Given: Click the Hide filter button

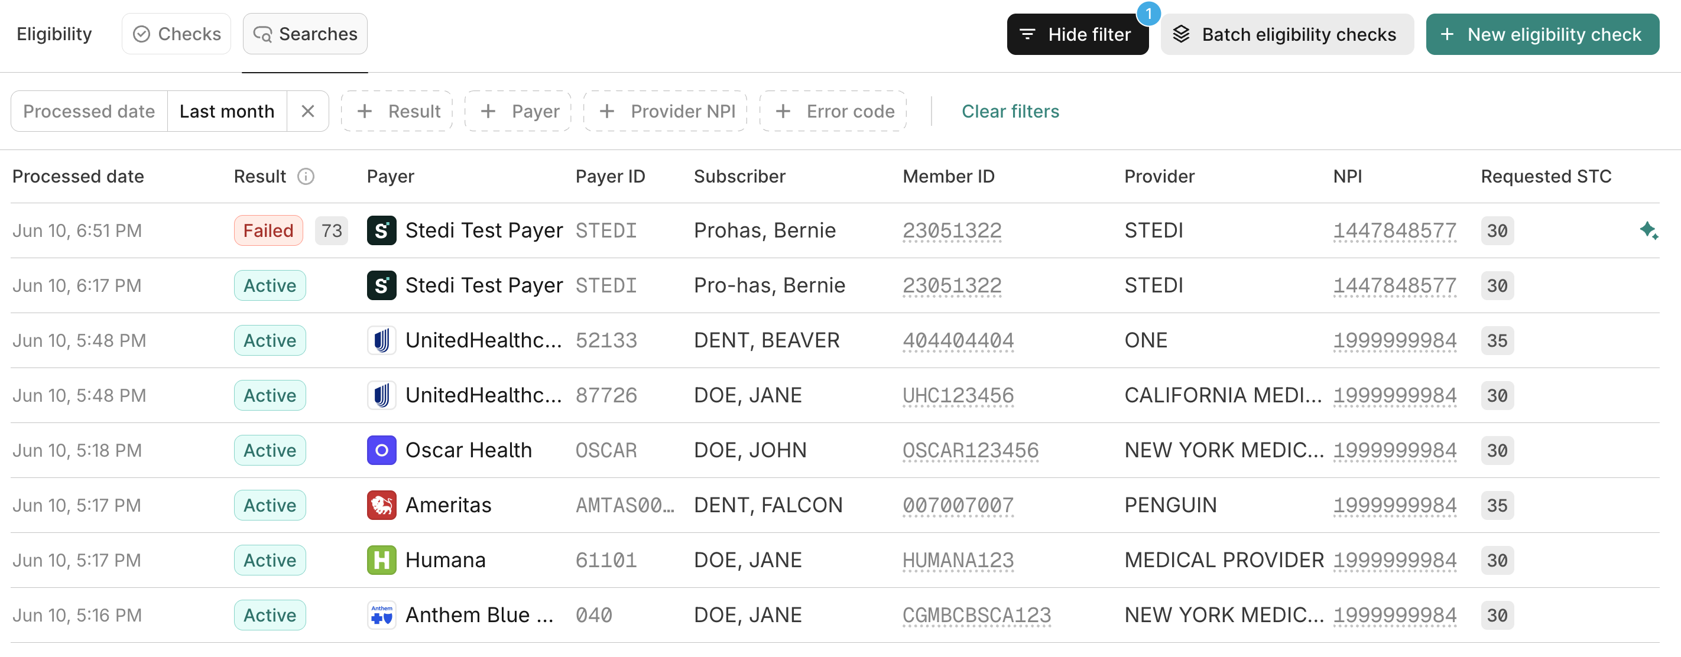Looking at the screenshot, I should 1078,35.
